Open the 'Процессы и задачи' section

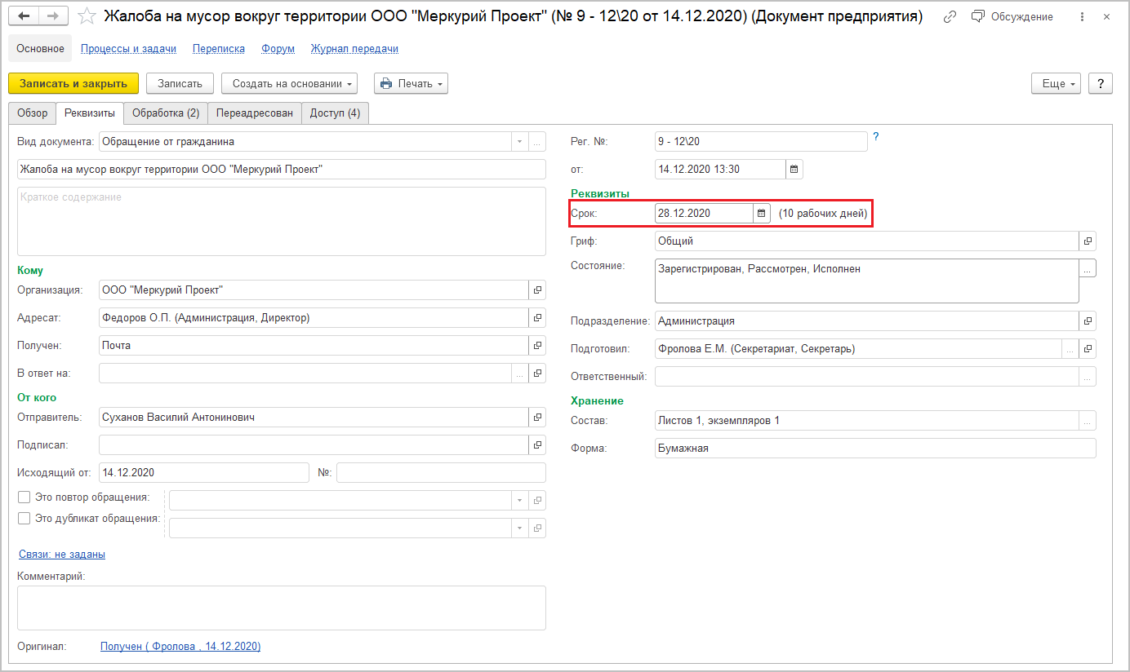coord(128,48)
